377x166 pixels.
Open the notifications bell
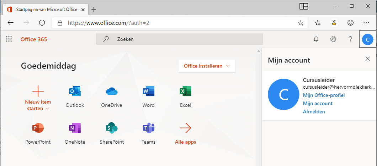pyautogui.click(x=316, y=39)
